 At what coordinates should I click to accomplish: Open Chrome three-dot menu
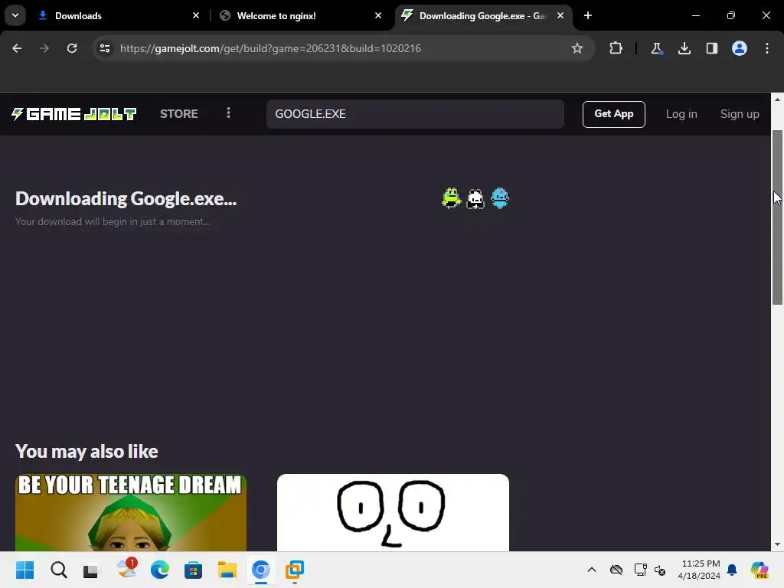[767, 48]
